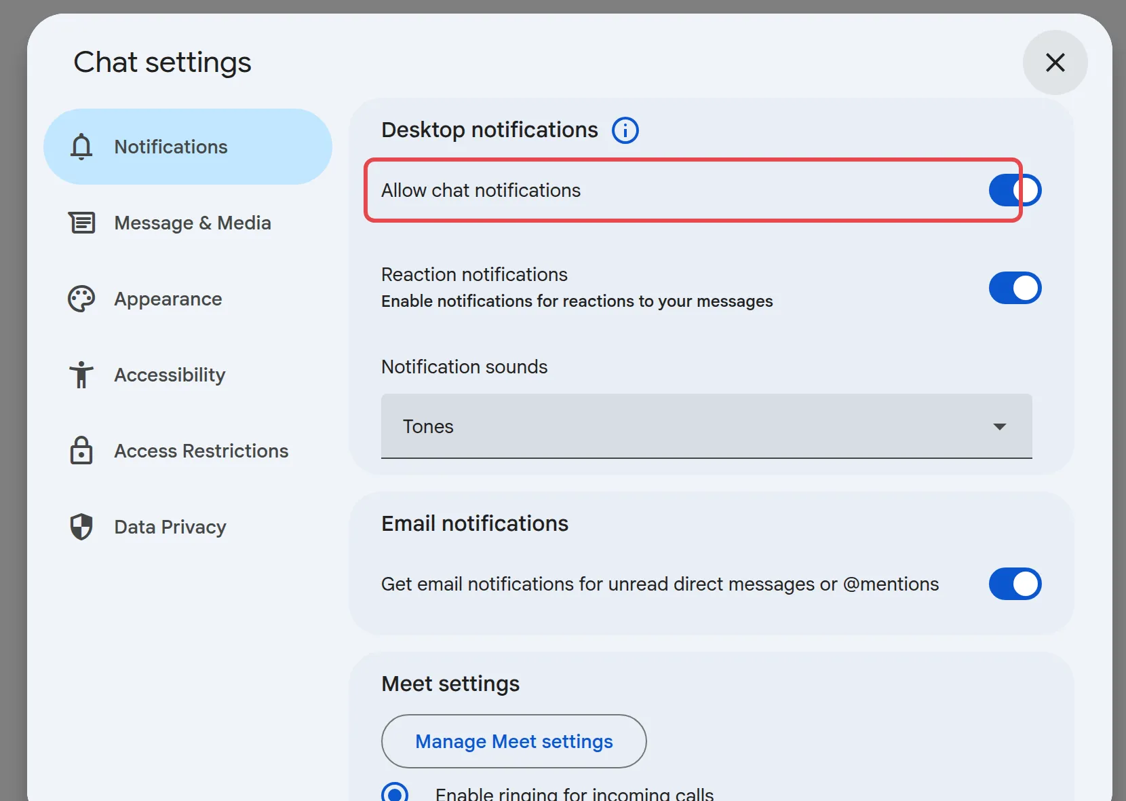Click the Accessibility person icon
Screen dimensions: 1126x801
(x=81, y=375)
